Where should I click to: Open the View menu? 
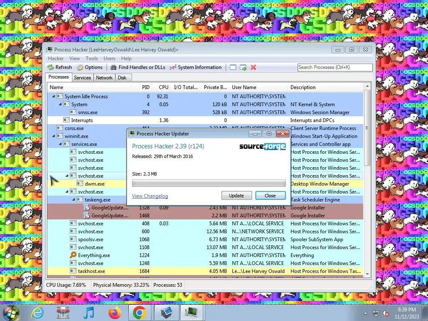coord(74,59)
